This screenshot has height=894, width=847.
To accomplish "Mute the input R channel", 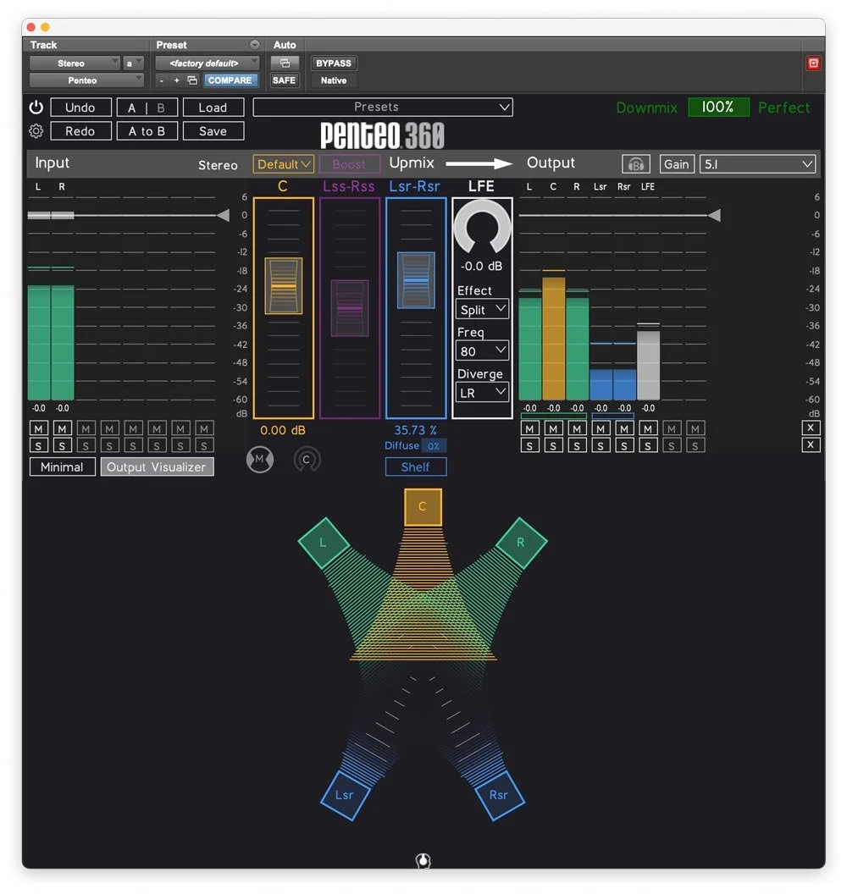I will point(62,428).
